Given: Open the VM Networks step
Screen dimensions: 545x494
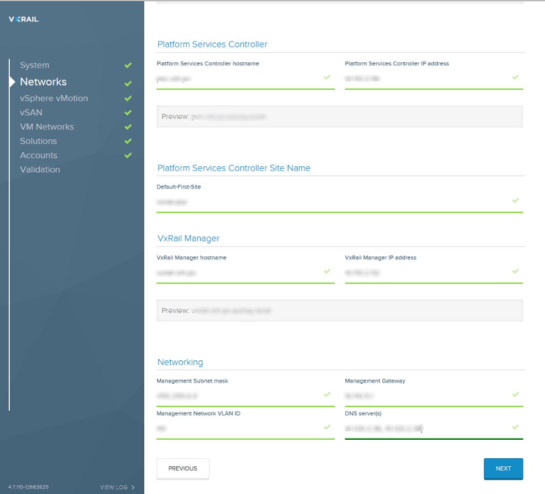Looking at the screenshot, I should coord(47,127).
